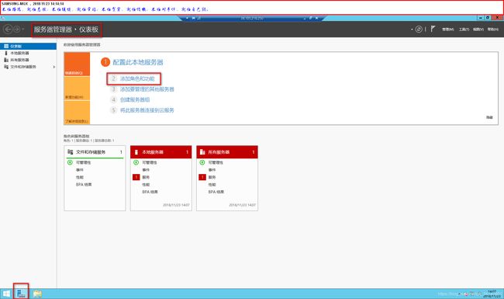This screenshot has height=299, width=504.
Task: Click 性能 in the 本地服务器 tile
Action: tap(146, 185)
